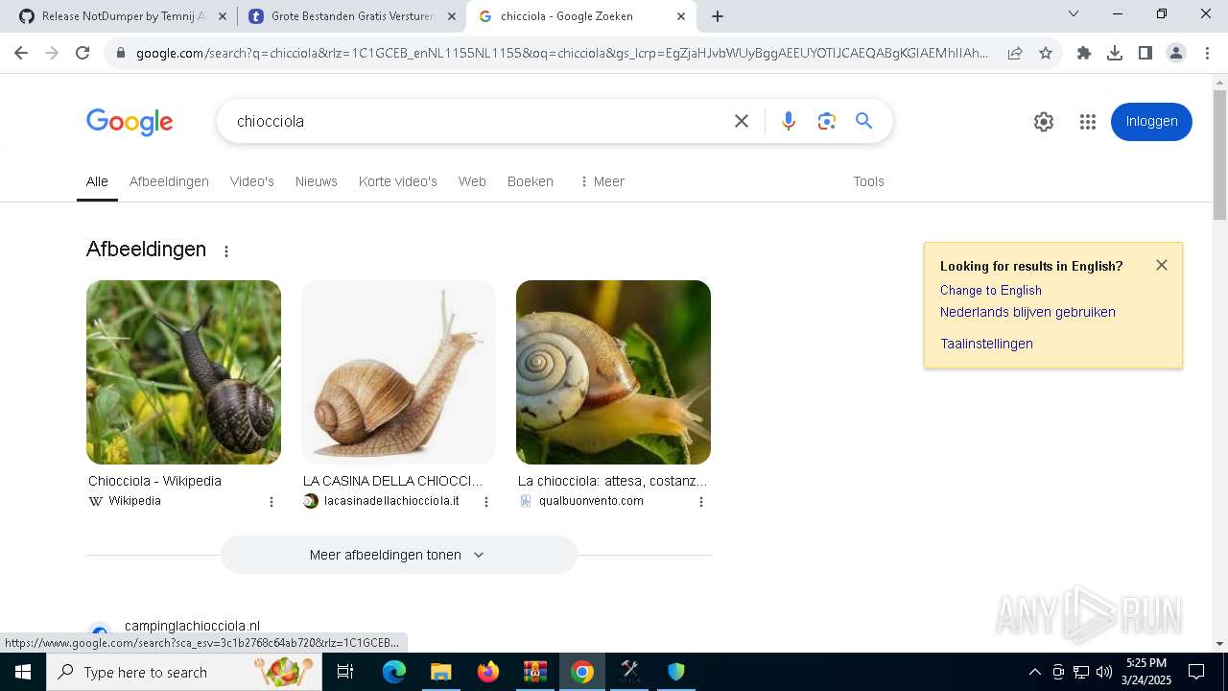Open Microsoft Edge from the taskbar
Screen dimensions: 1228x691
[394, 672]
